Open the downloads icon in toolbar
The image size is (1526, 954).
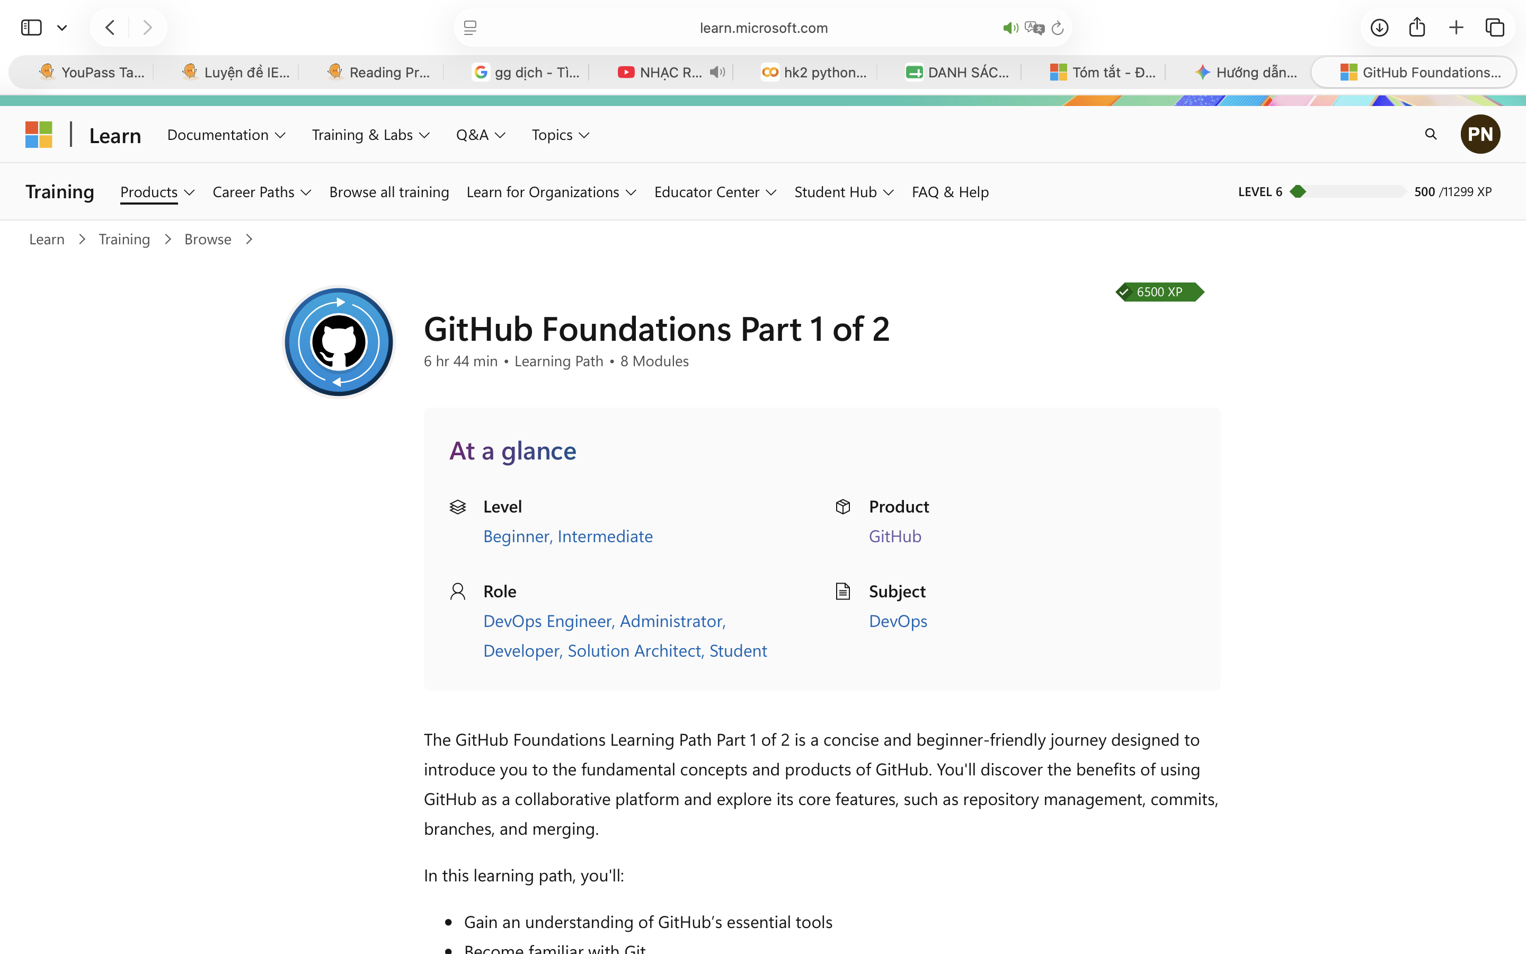click(x=1379, y=28)
